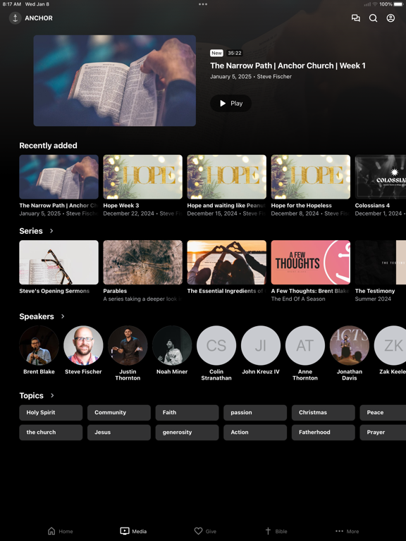Screen dimensions: 406x541
Task: Open The Testimony series
Action: click(x=381, y=263)
